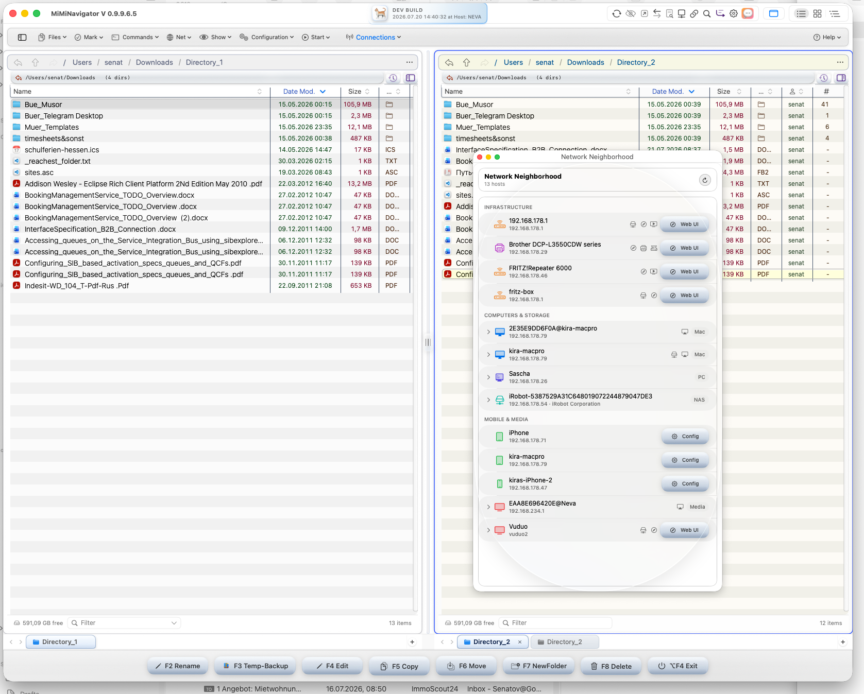This screenshot has width=864, height=694.
Task: Click the compass icon in the 192.168.178.1 row
Action: (x=643, y=224)
